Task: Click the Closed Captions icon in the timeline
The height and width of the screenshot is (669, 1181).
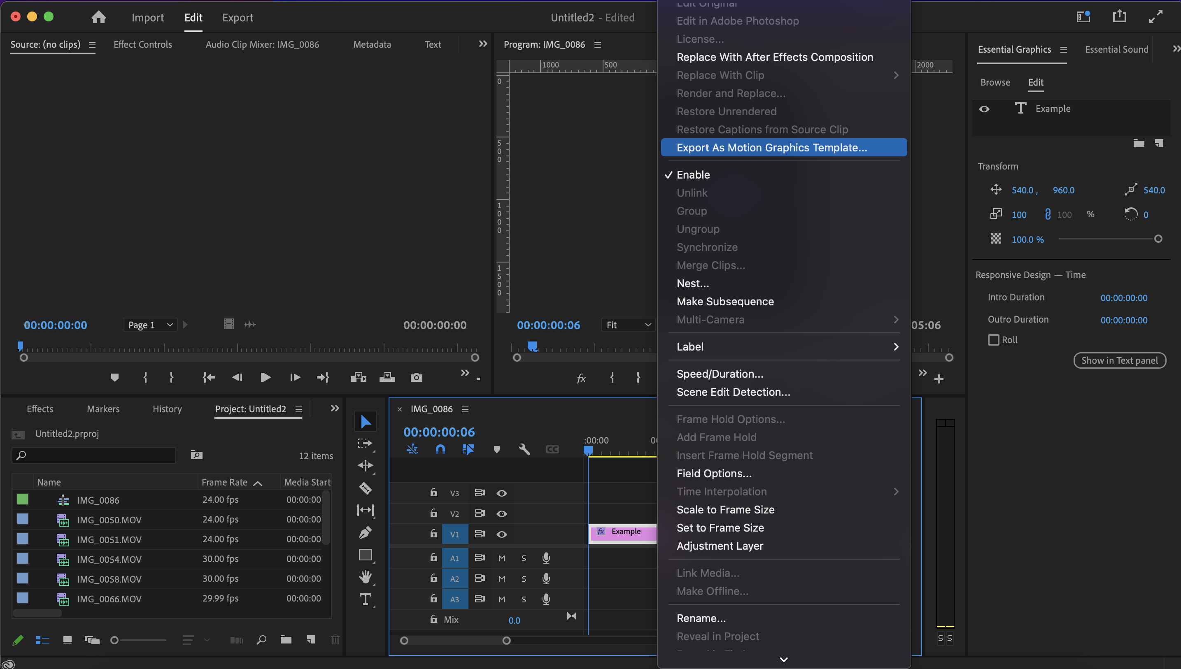Action: [552, 449]
